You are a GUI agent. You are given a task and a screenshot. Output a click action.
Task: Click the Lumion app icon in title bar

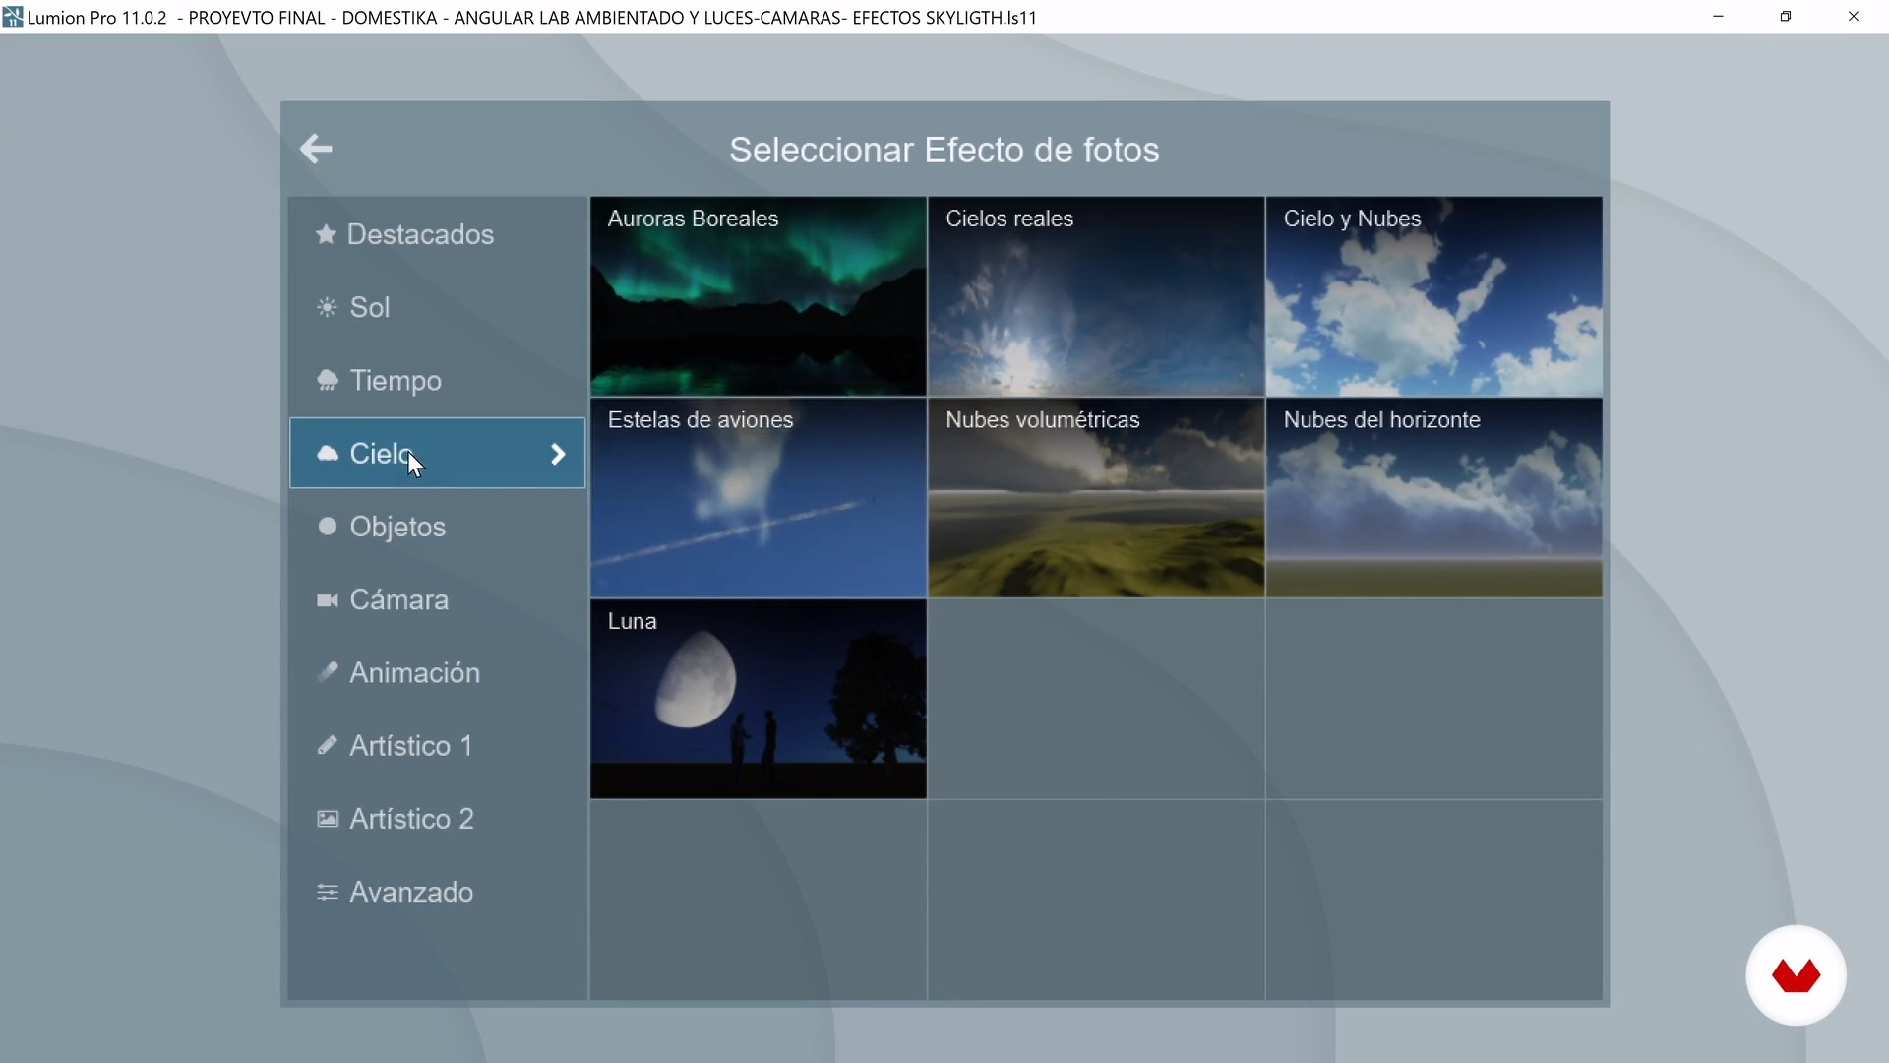pos(12,17)
